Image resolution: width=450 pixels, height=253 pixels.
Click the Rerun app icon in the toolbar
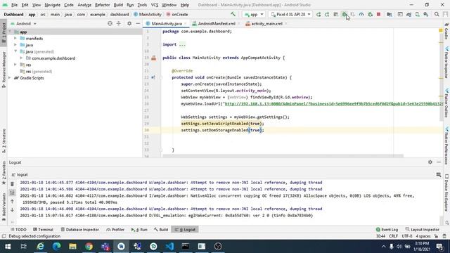click(x=319, y=14)
